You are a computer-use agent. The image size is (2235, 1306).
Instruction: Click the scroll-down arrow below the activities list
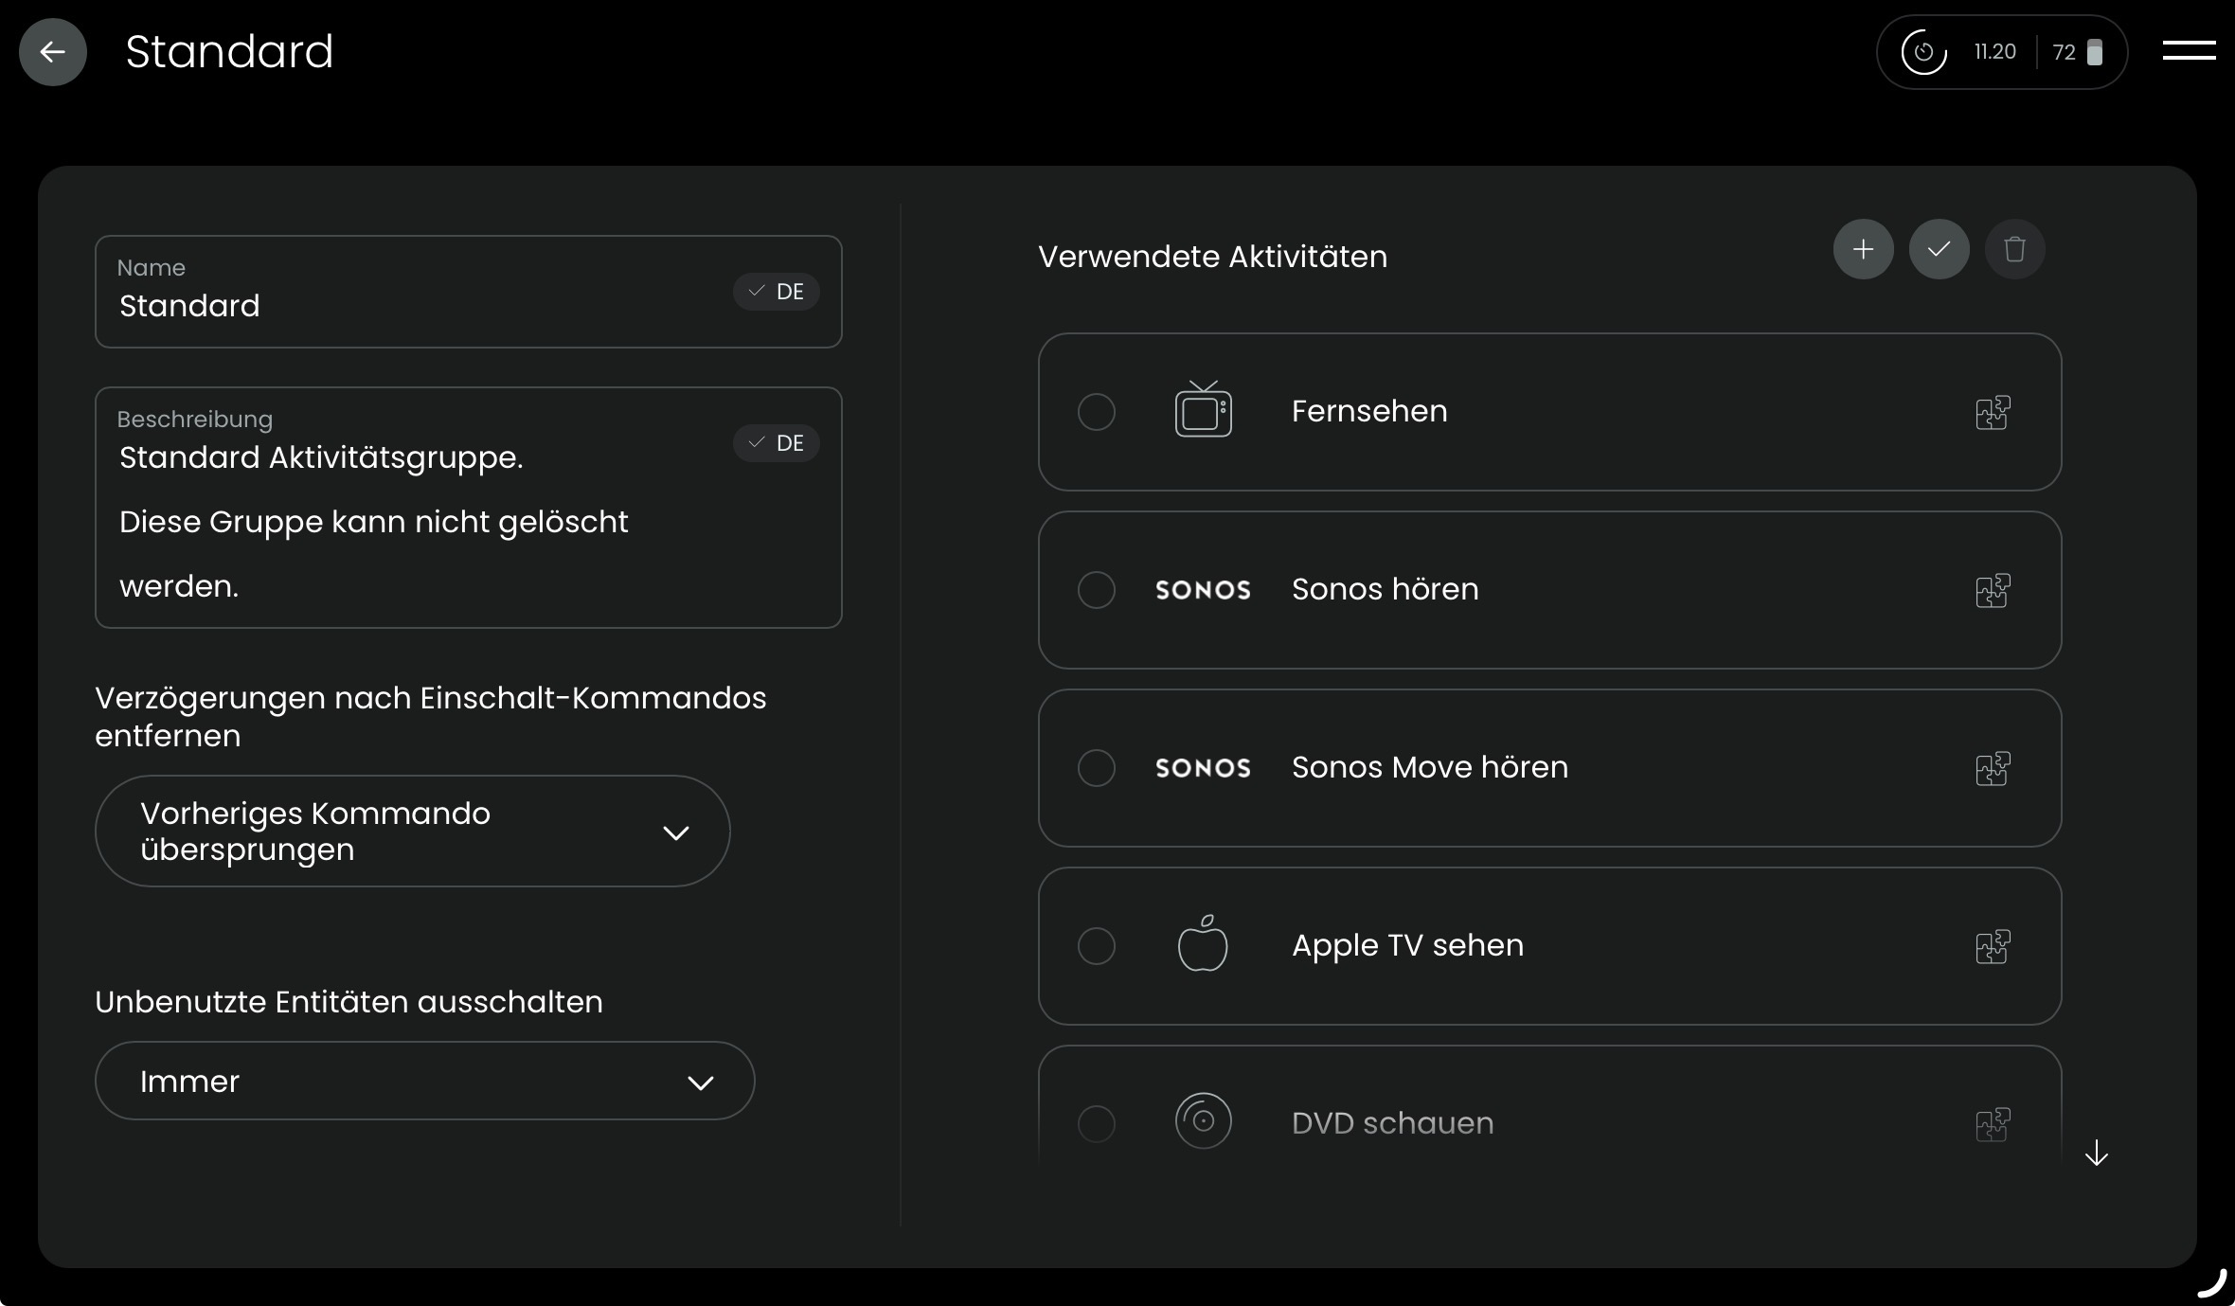coord(2097,1153)
